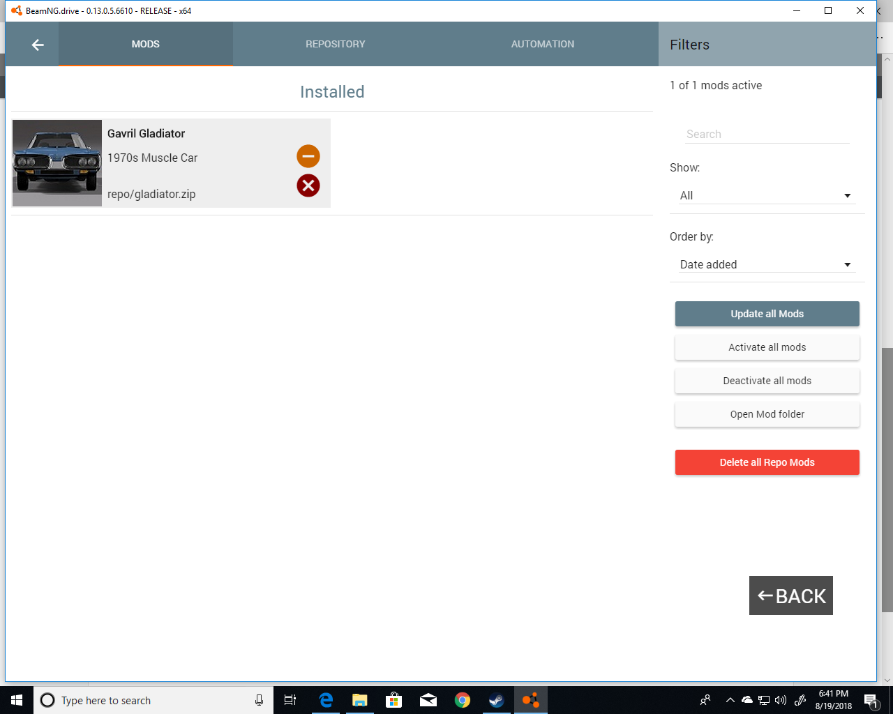Open the REPOSITORY tab
This screenshot has height=714, width=893.
[336, 44]
